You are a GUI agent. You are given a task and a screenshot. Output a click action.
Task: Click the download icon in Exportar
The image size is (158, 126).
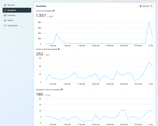pyautogui.click(x=141, y=6)
